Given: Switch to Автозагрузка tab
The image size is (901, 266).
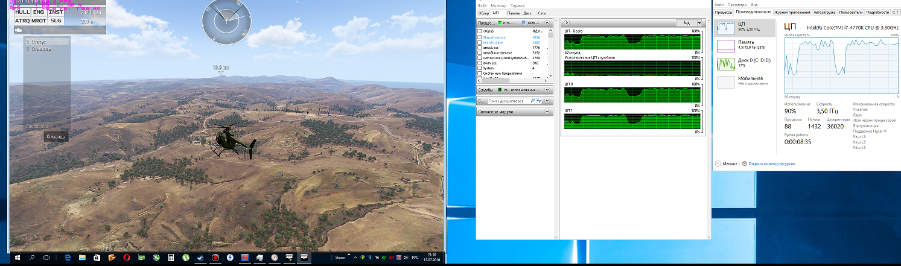Looking at the screenshot, I should [x=825, y=11].
